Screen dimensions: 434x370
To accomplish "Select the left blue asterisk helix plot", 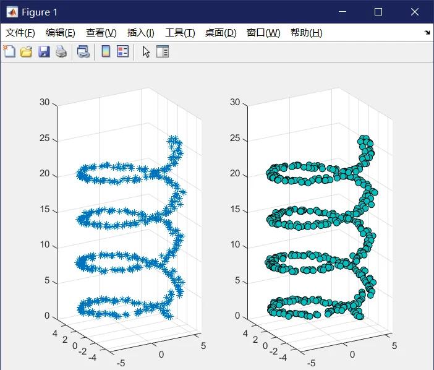I will 130,223.
